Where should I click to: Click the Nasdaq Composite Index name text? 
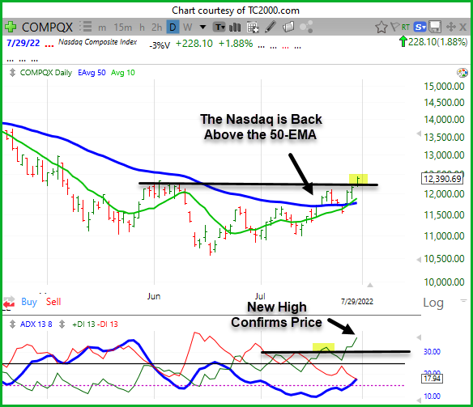pyautogui.click(x=97, y=42)
